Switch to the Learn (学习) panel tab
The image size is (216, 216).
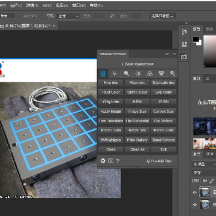pos(196,79)
